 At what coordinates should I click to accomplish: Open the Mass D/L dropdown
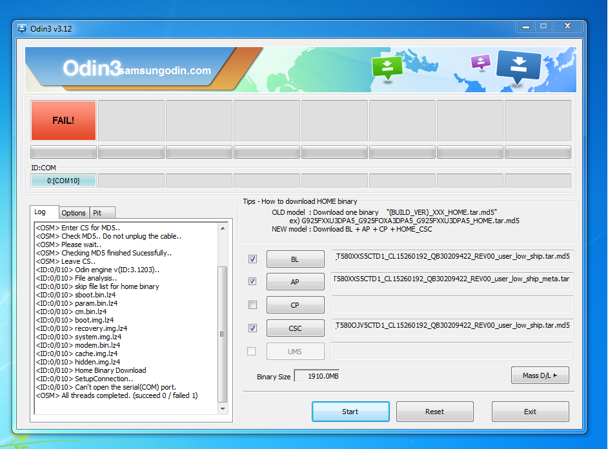pos(540,375)
